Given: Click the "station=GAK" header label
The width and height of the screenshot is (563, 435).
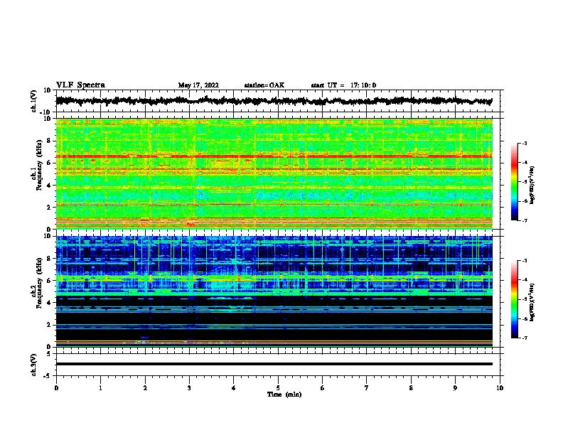Looking at the screenshot, I should click(264, 85).
